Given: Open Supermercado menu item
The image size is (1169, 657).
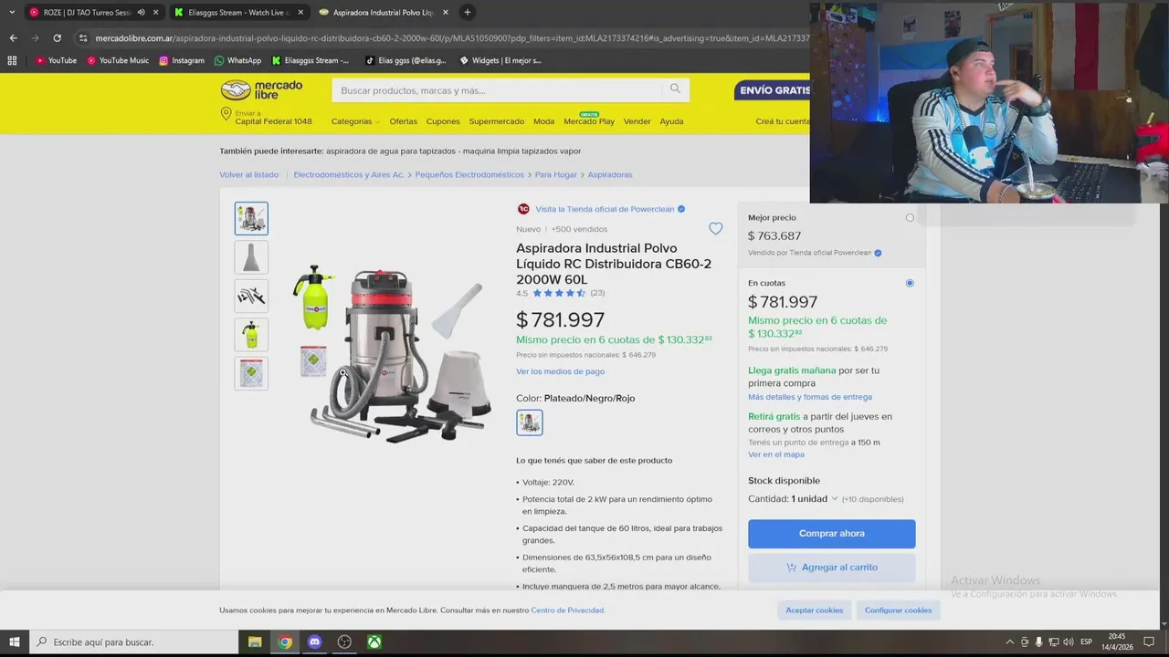Looking at the screenshot, I should (497, 121).
